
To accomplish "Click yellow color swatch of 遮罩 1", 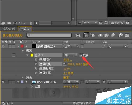I will 32,55.
